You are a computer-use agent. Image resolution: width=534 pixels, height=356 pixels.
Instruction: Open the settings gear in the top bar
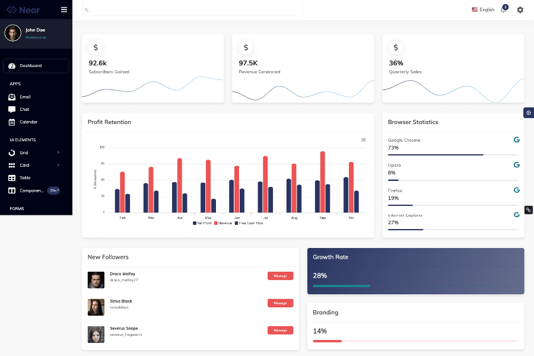pos(520,9)
